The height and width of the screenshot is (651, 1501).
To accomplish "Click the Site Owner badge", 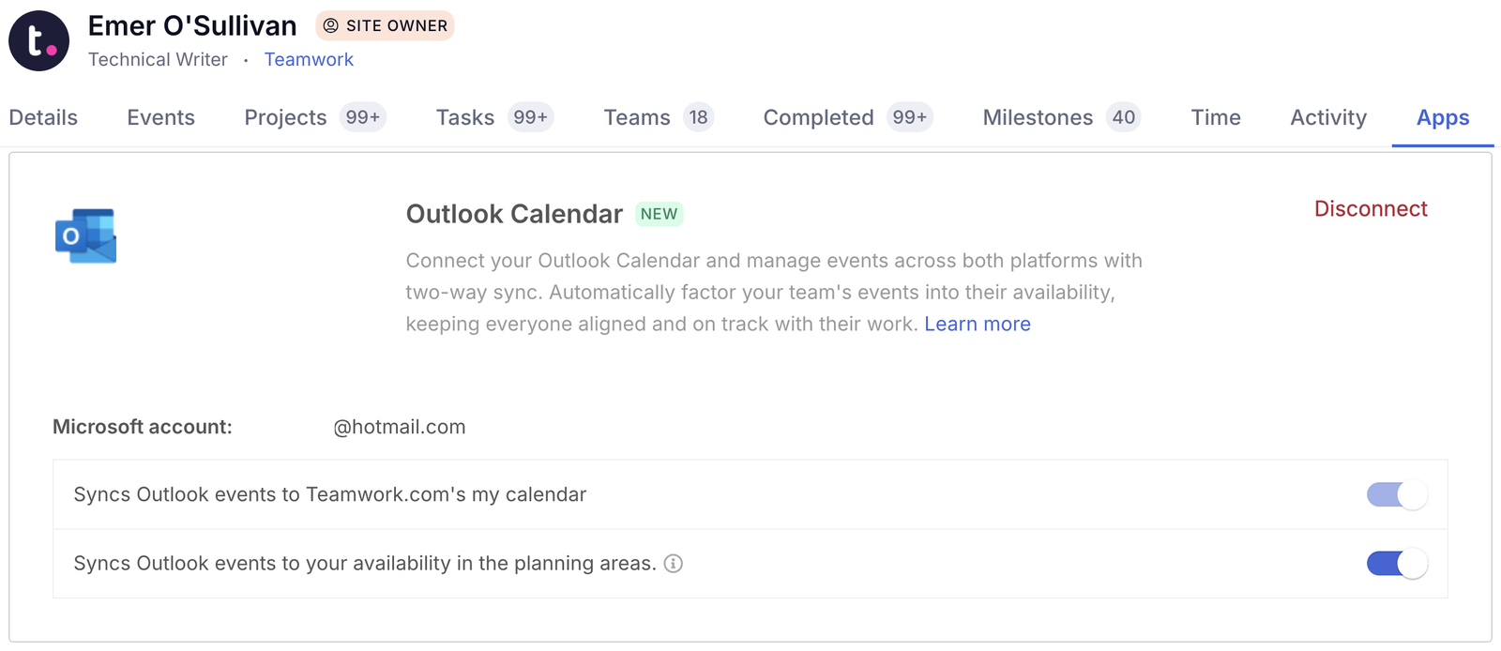I will point(385,26).
